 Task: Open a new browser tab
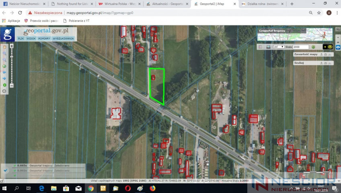click(x=292, y=4)
